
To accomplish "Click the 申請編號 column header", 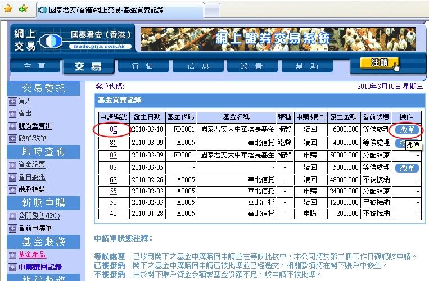I will click(114, 117).
